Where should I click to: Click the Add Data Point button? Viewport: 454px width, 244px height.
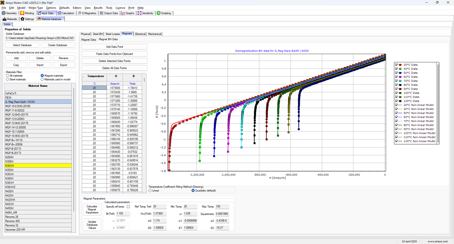pos(115,47)
